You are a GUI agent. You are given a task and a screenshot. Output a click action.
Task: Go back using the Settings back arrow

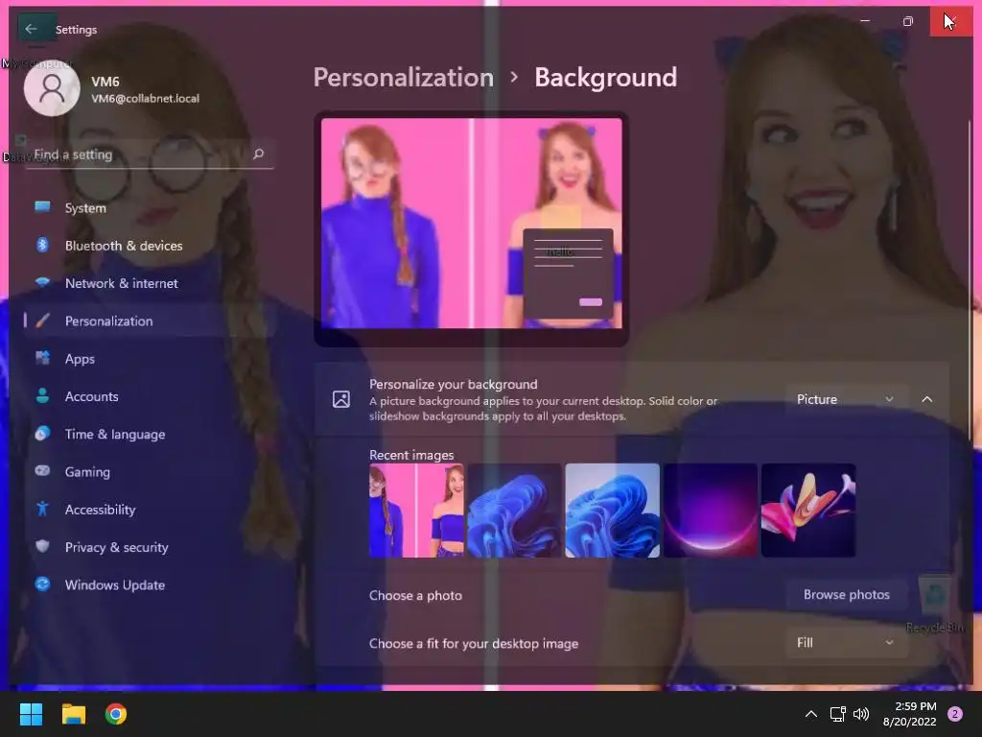point(31,29)
